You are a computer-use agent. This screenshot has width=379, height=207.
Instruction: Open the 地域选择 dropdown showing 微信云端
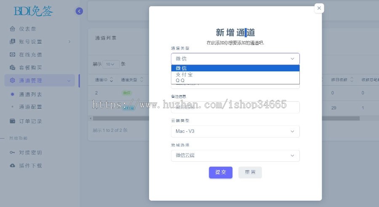point(235,156)
